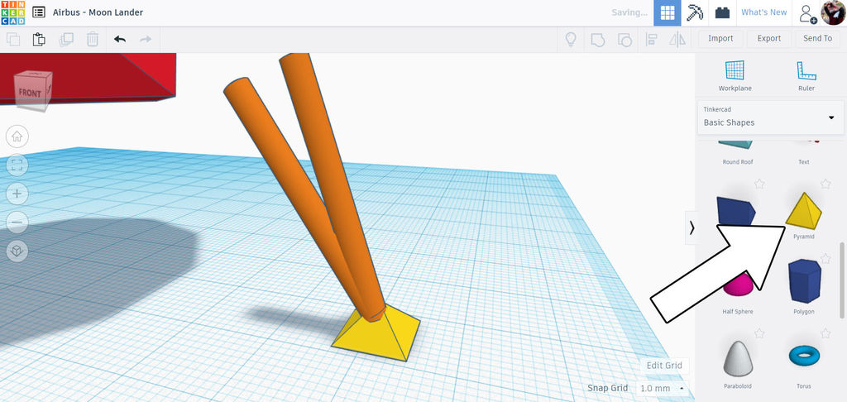This screenshot has width=847, height=402.
Task: Click the Send To button
Action: point(817,38)
